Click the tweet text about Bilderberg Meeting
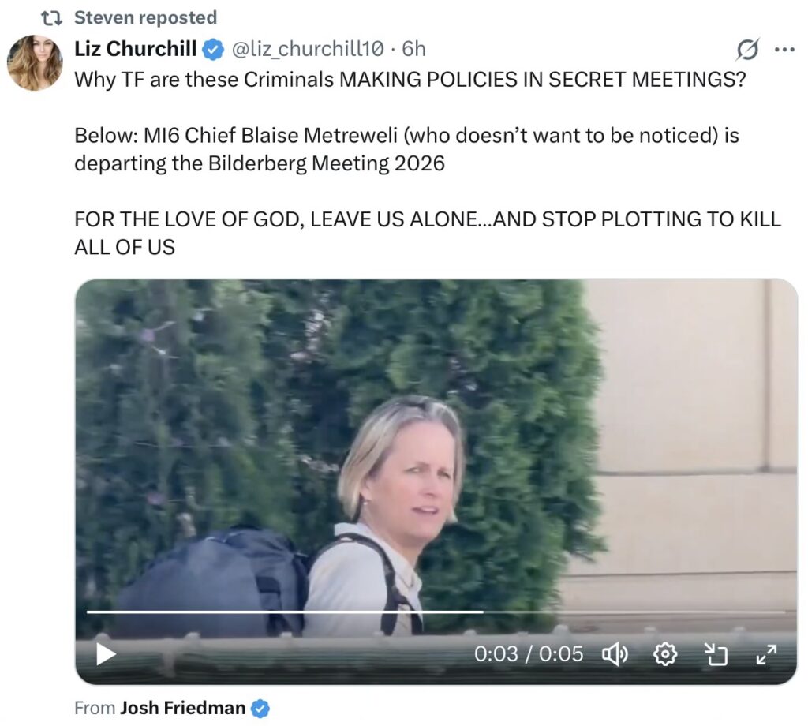The image size is (808, 726). click(406, 149)
